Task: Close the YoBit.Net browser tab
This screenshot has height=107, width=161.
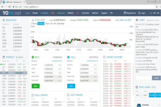Action: pyautogui.click(x=24, y=2)
